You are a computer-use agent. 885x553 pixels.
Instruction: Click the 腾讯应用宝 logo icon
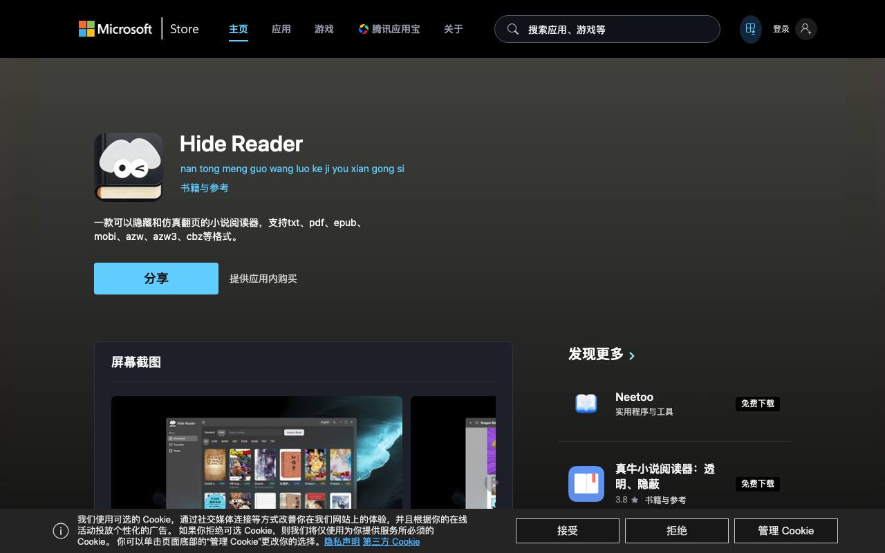[x=363, y=29]
